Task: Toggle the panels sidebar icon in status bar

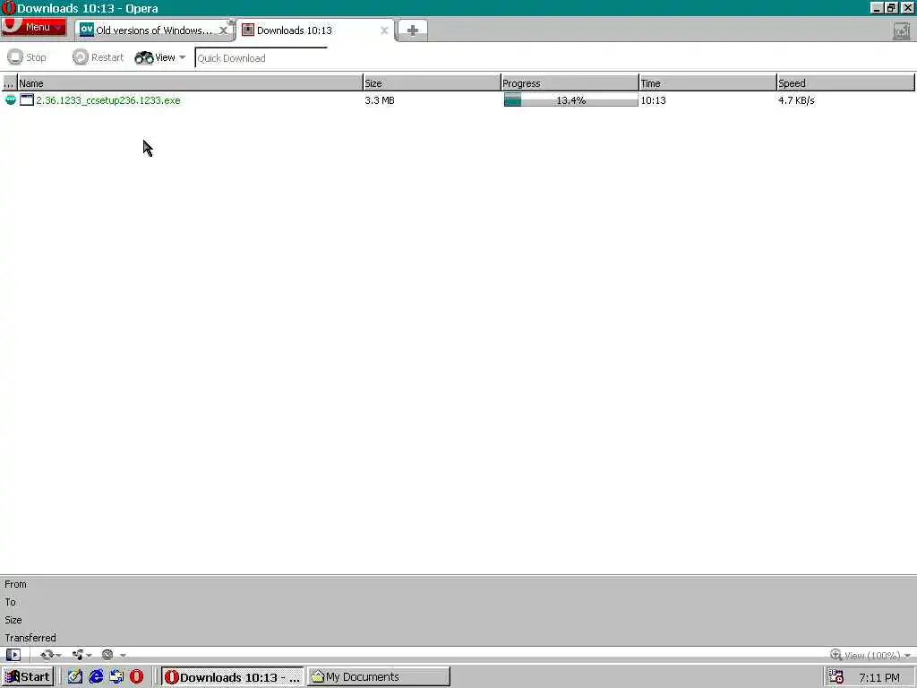Action: click(x=13, y=655)
